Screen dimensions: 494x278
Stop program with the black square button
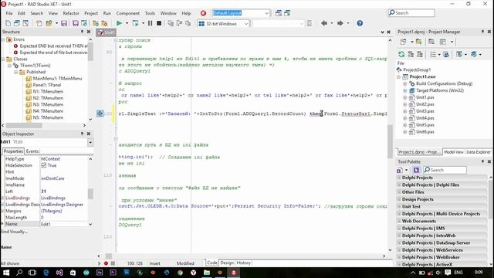pos(159,23)
